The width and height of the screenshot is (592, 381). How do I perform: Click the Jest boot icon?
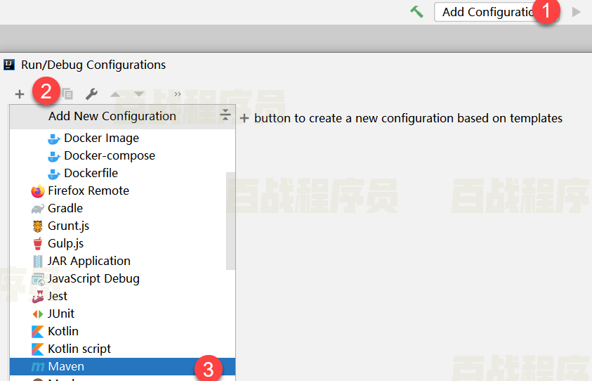pos(38,297)
